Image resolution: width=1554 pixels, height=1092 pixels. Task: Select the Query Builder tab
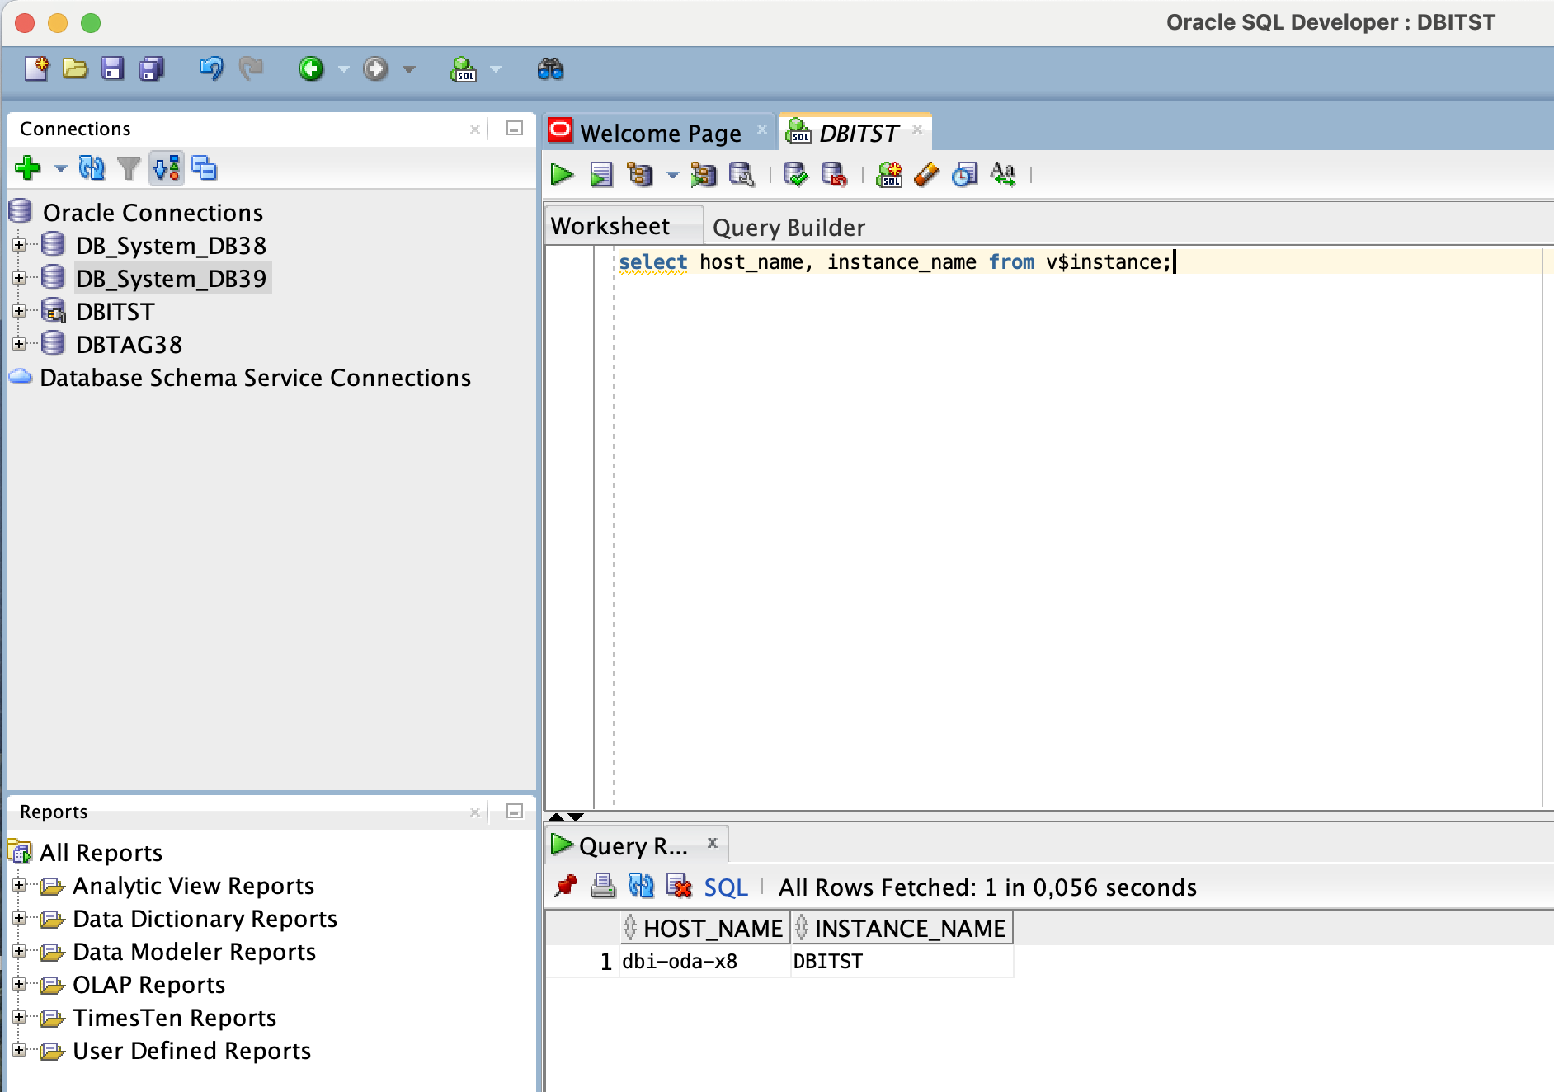(789, 228)
